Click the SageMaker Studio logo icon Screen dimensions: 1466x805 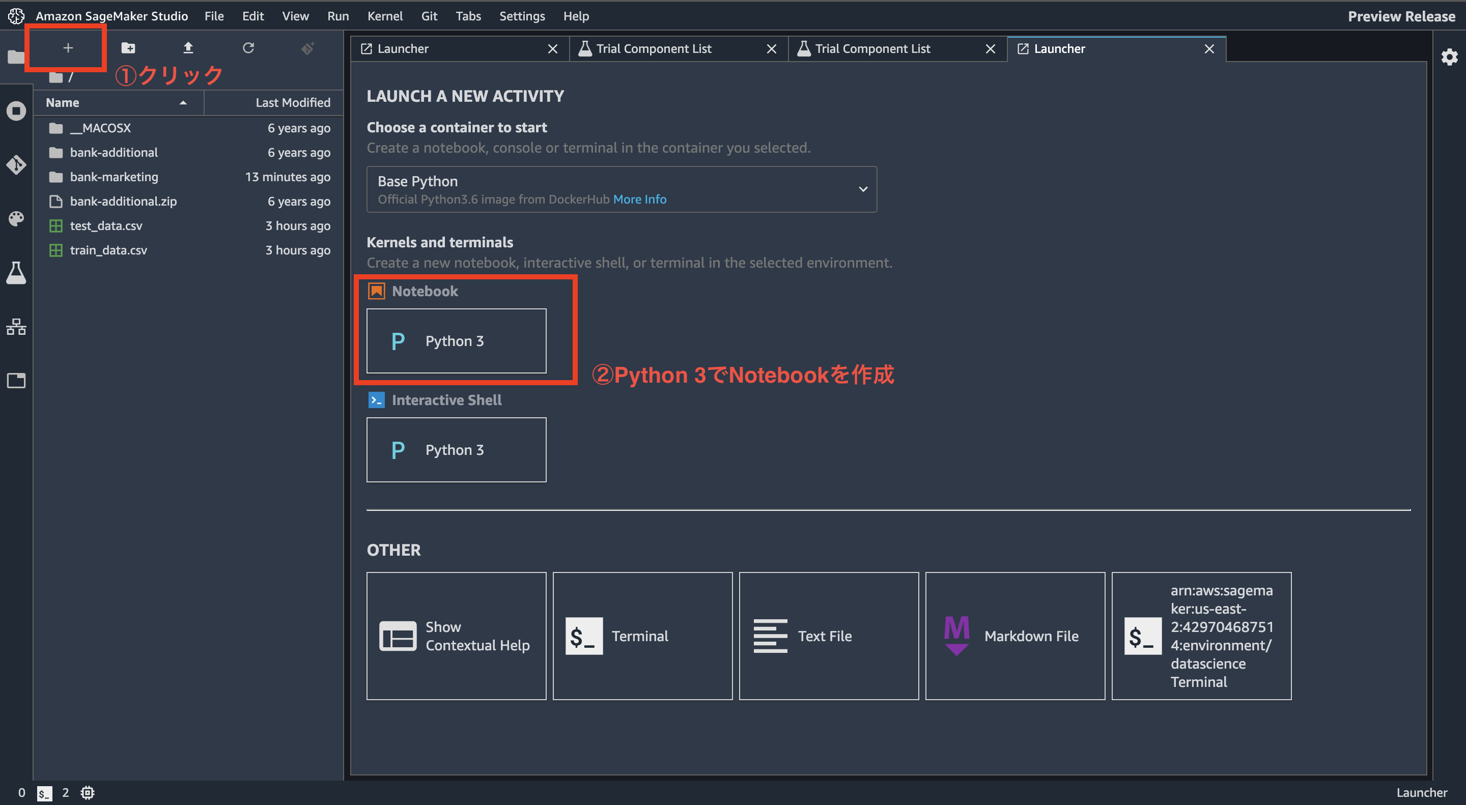[16, 16]
